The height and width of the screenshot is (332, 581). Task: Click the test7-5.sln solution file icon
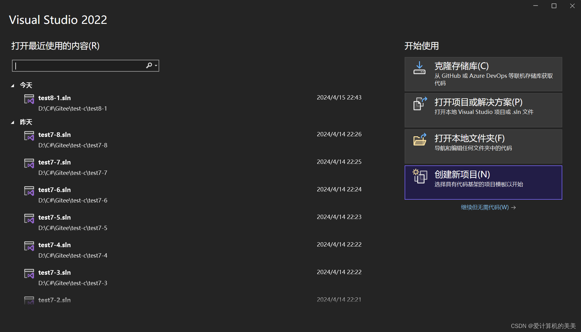coord(29,219)
